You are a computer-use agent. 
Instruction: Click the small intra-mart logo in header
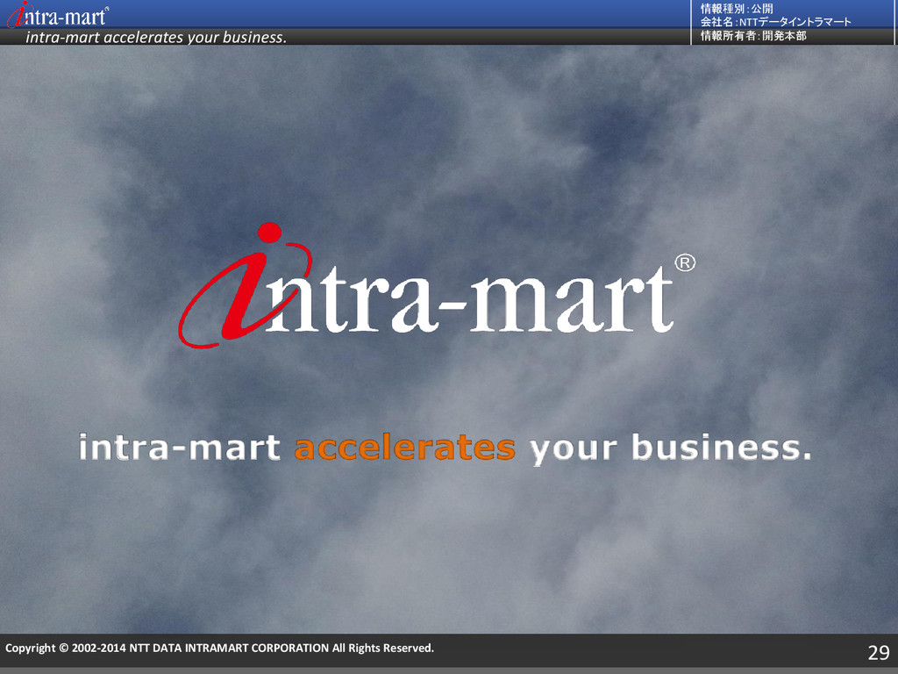(58, 15)
